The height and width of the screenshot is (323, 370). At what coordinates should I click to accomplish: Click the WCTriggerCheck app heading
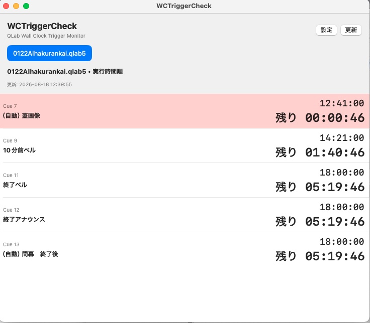(42, 26)
